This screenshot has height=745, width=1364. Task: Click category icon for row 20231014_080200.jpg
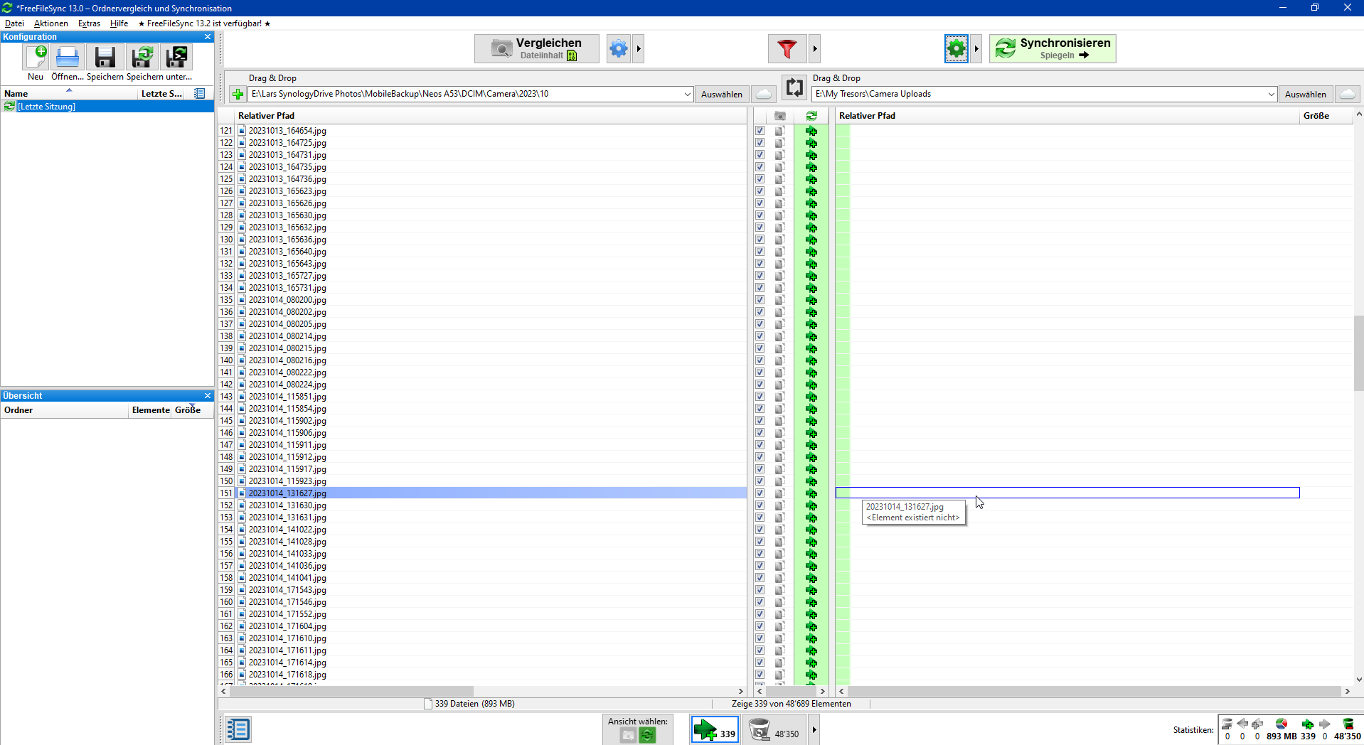tap(780, 300)
